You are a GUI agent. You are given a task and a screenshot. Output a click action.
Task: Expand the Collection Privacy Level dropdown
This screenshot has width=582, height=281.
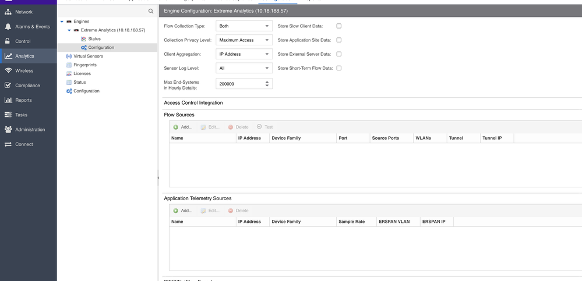[x=244, y=40]
